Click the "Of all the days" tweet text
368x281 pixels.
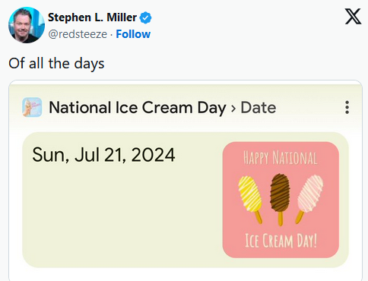point(56,63)
